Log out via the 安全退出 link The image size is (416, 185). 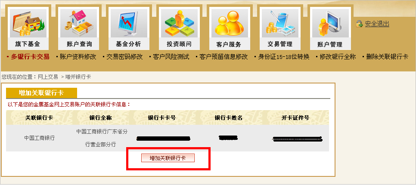click(377, 24)
